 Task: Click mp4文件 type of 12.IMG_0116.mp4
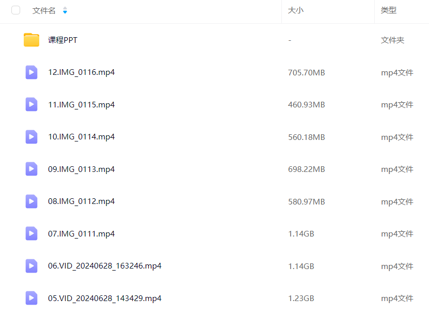[x=397, y=73]
